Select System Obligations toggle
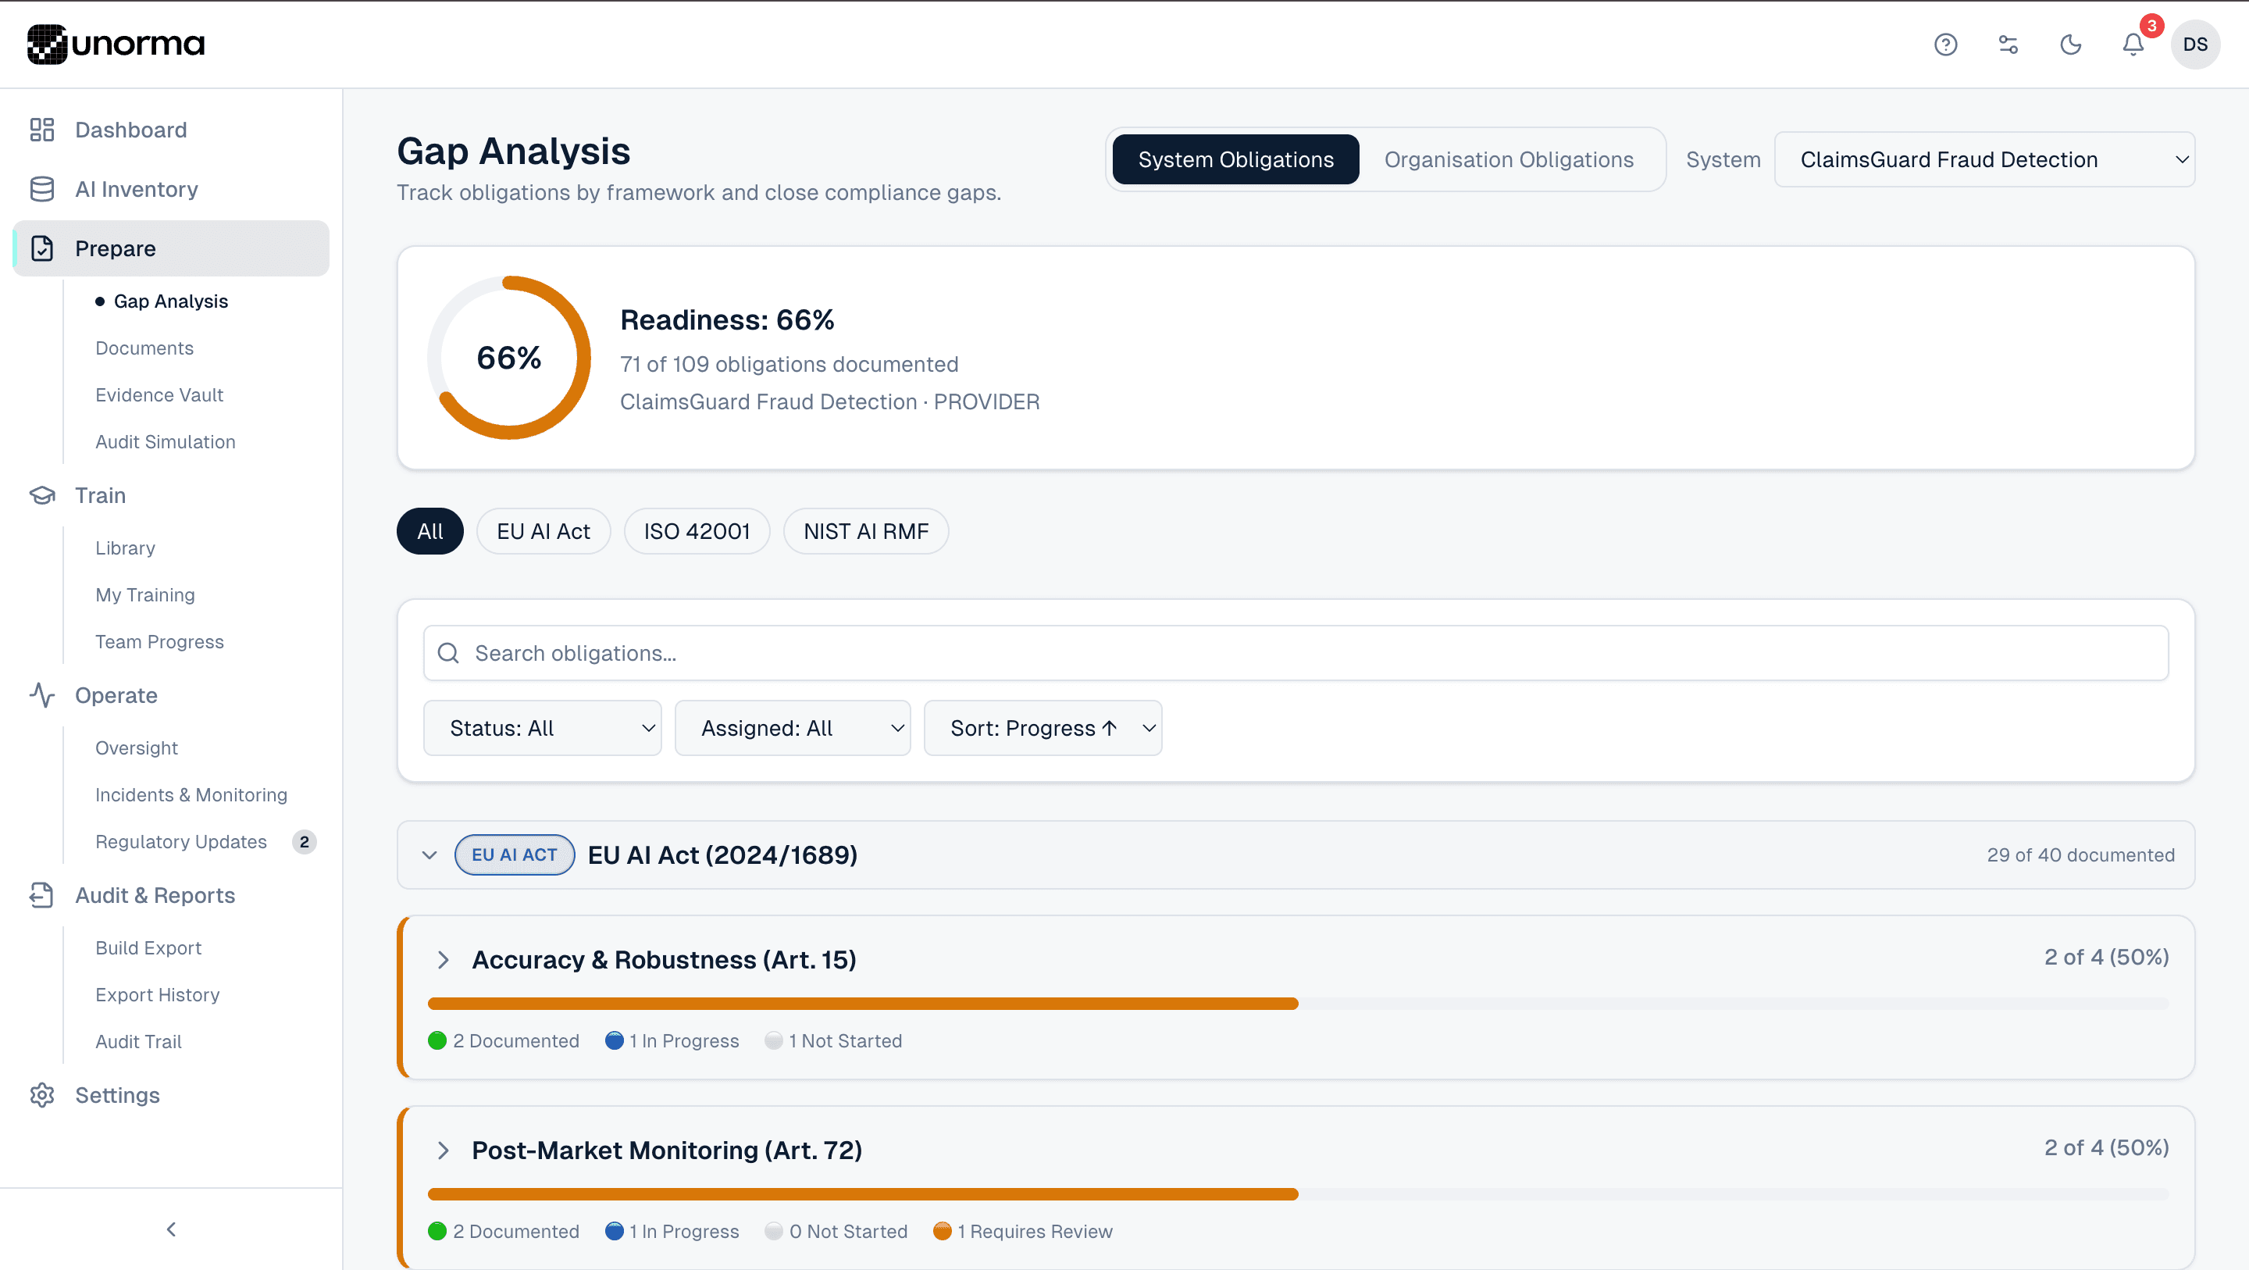 click(1235, 160)
